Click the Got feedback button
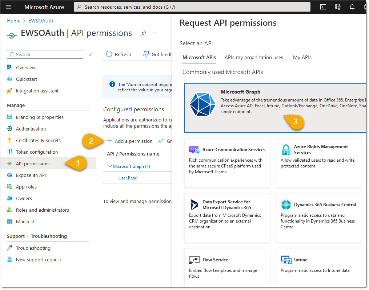The width and height of the screenshot is (369, 290). [158, 54]
